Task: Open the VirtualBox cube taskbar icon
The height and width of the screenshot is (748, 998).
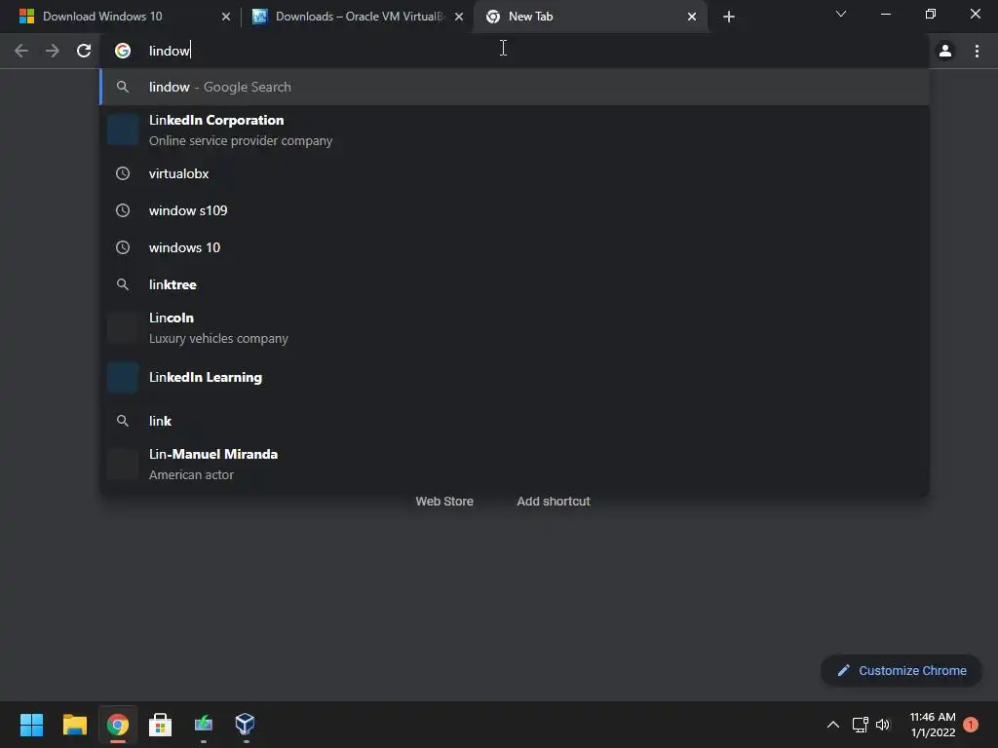Action: point(245,725)
